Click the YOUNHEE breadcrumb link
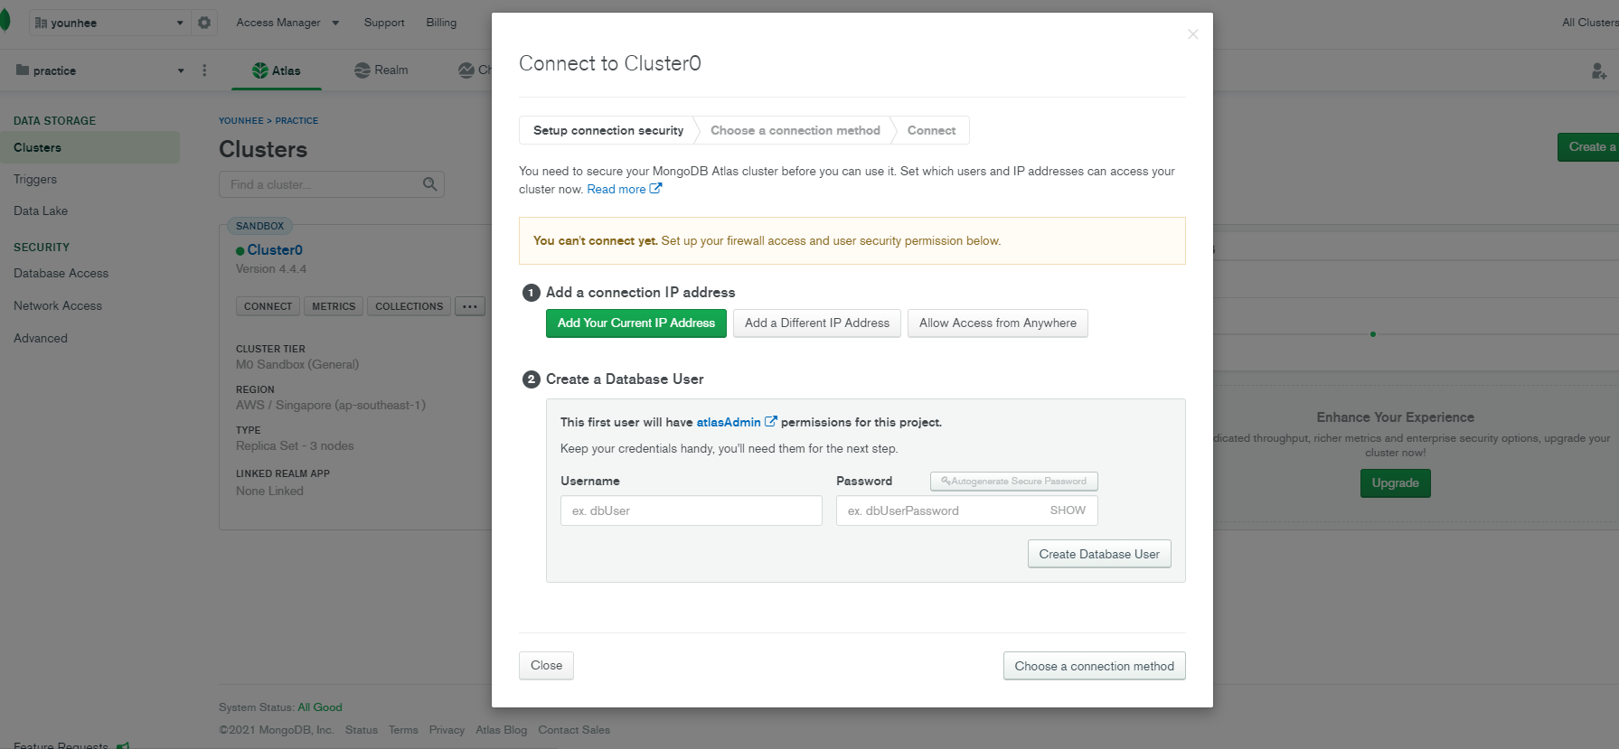Viewport: 1619px width, 749px height. coord(241,120)
